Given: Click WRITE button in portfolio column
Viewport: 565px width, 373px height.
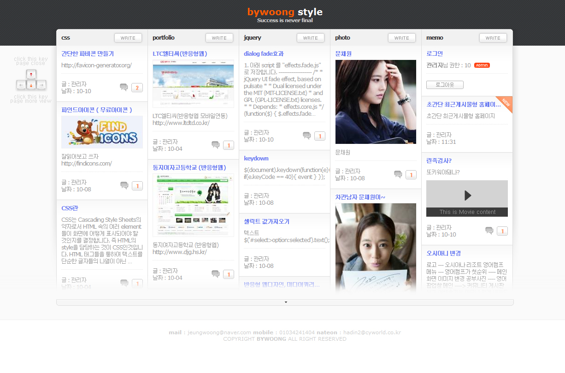Looking at the screenshot, I should point(219,38).
